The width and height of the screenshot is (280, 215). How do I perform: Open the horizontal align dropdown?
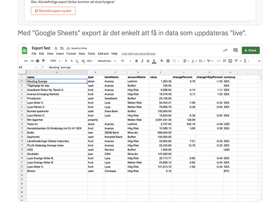click(x=186, y=61)
